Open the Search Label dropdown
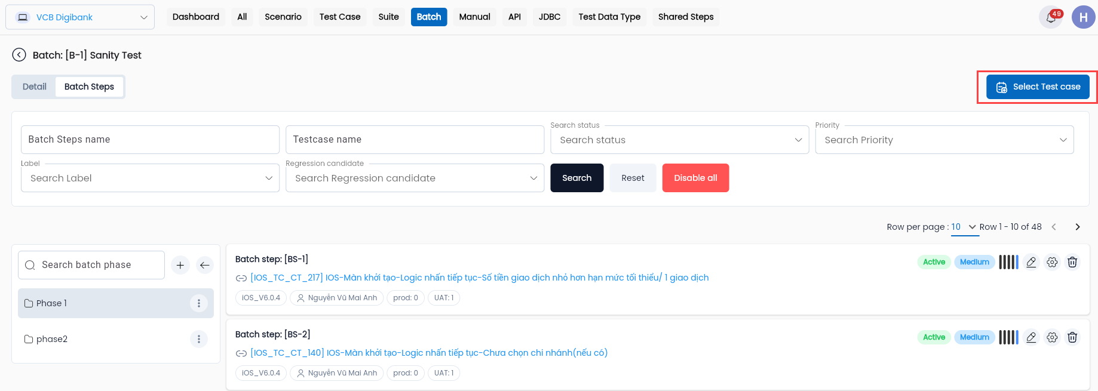This screenshot has width=1098, height=391. click(x=150, y=178)
